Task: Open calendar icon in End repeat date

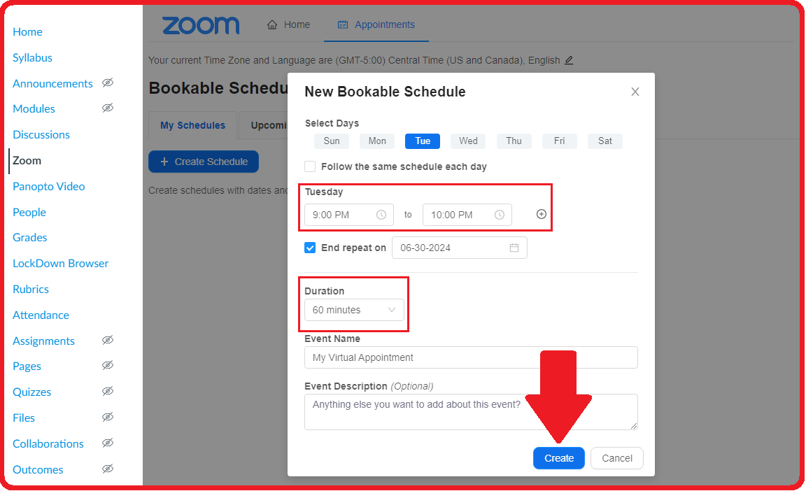Action: pyautogui.click(x=514, y=248)
